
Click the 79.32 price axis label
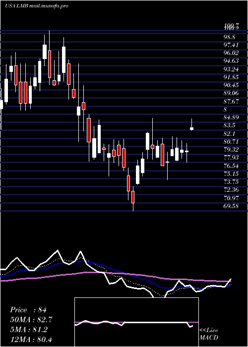pyautogui.click(x=231, y=150)
